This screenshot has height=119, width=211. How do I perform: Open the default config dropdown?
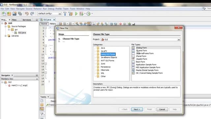click(60, 14)
